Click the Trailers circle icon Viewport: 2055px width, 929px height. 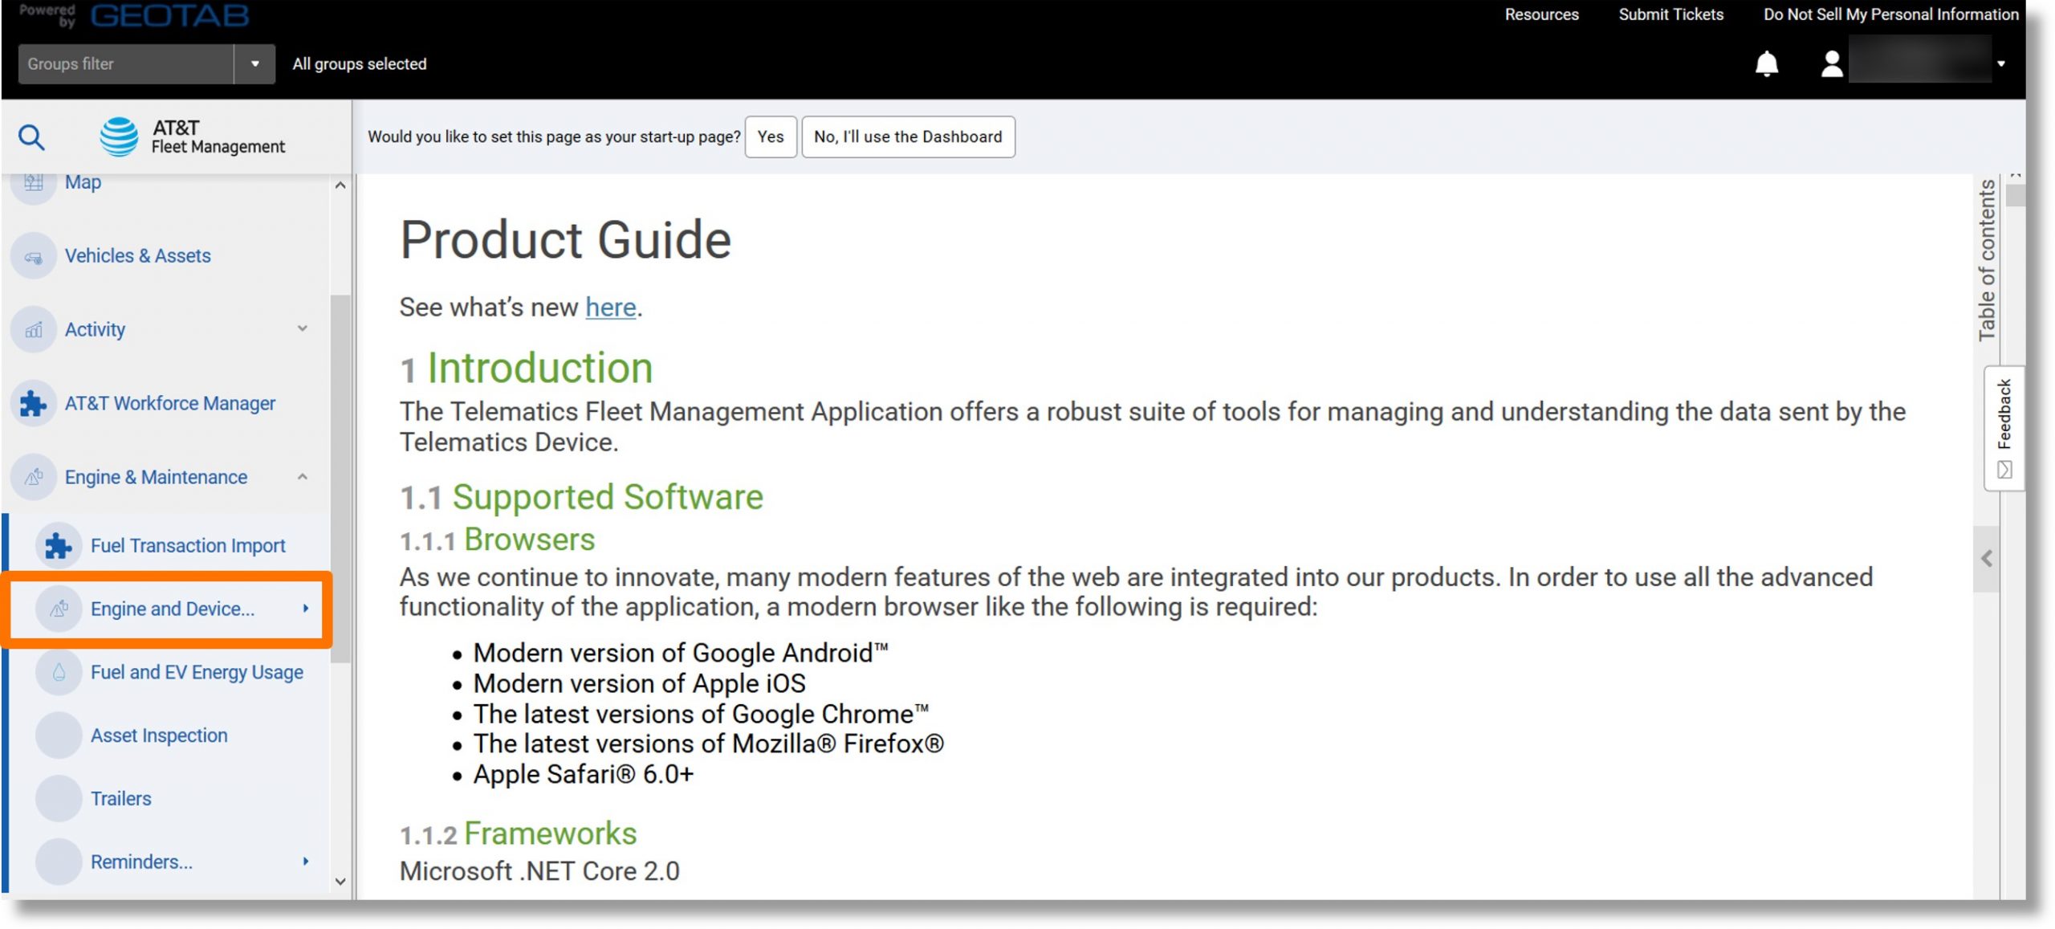pos(58,800)
